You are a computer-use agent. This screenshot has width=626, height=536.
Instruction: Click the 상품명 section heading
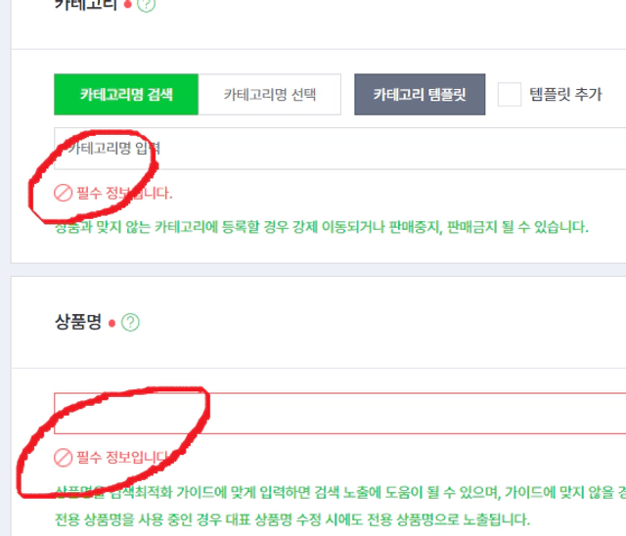click(x=78, y=322)
